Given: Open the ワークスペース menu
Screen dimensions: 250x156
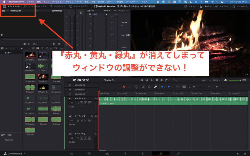Looking at the screenshot, I should point(132,2).
